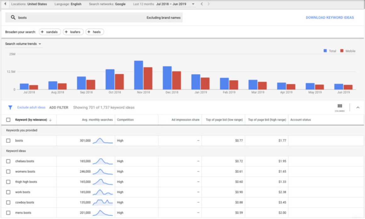
Task: Click trend sparkline for cowboy boots
Action: click(x=102, y=202)
